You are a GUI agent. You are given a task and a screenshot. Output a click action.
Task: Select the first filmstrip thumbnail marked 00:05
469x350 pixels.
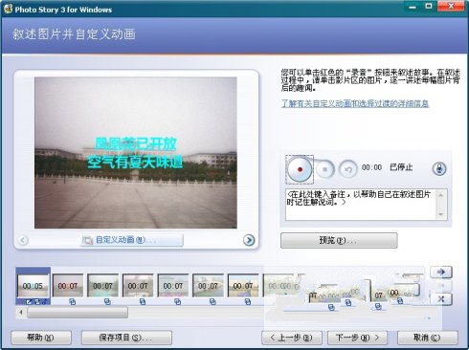(x=33, y=286)
